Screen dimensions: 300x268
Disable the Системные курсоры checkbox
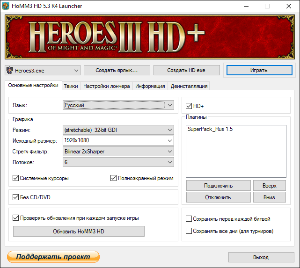tap(16, 178)
